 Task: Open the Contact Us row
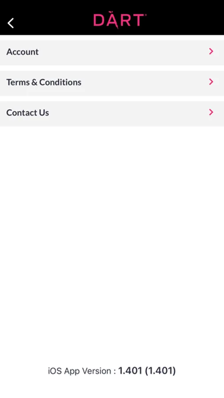pyautogui.click(x=112, y=114)
